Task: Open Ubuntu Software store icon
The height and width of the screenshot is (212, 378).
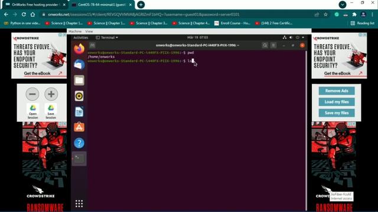Action: pyautogui.click(x=79, y=127)
